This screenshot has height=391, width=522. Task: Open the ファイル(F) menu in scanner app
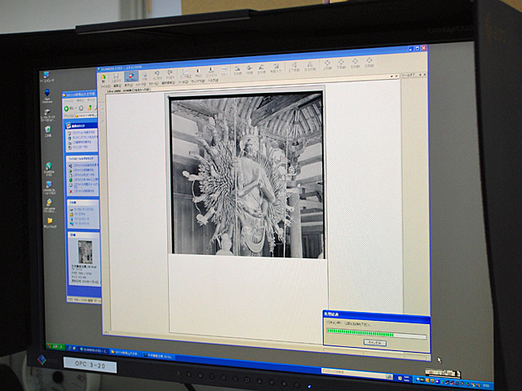coord(105,86)
